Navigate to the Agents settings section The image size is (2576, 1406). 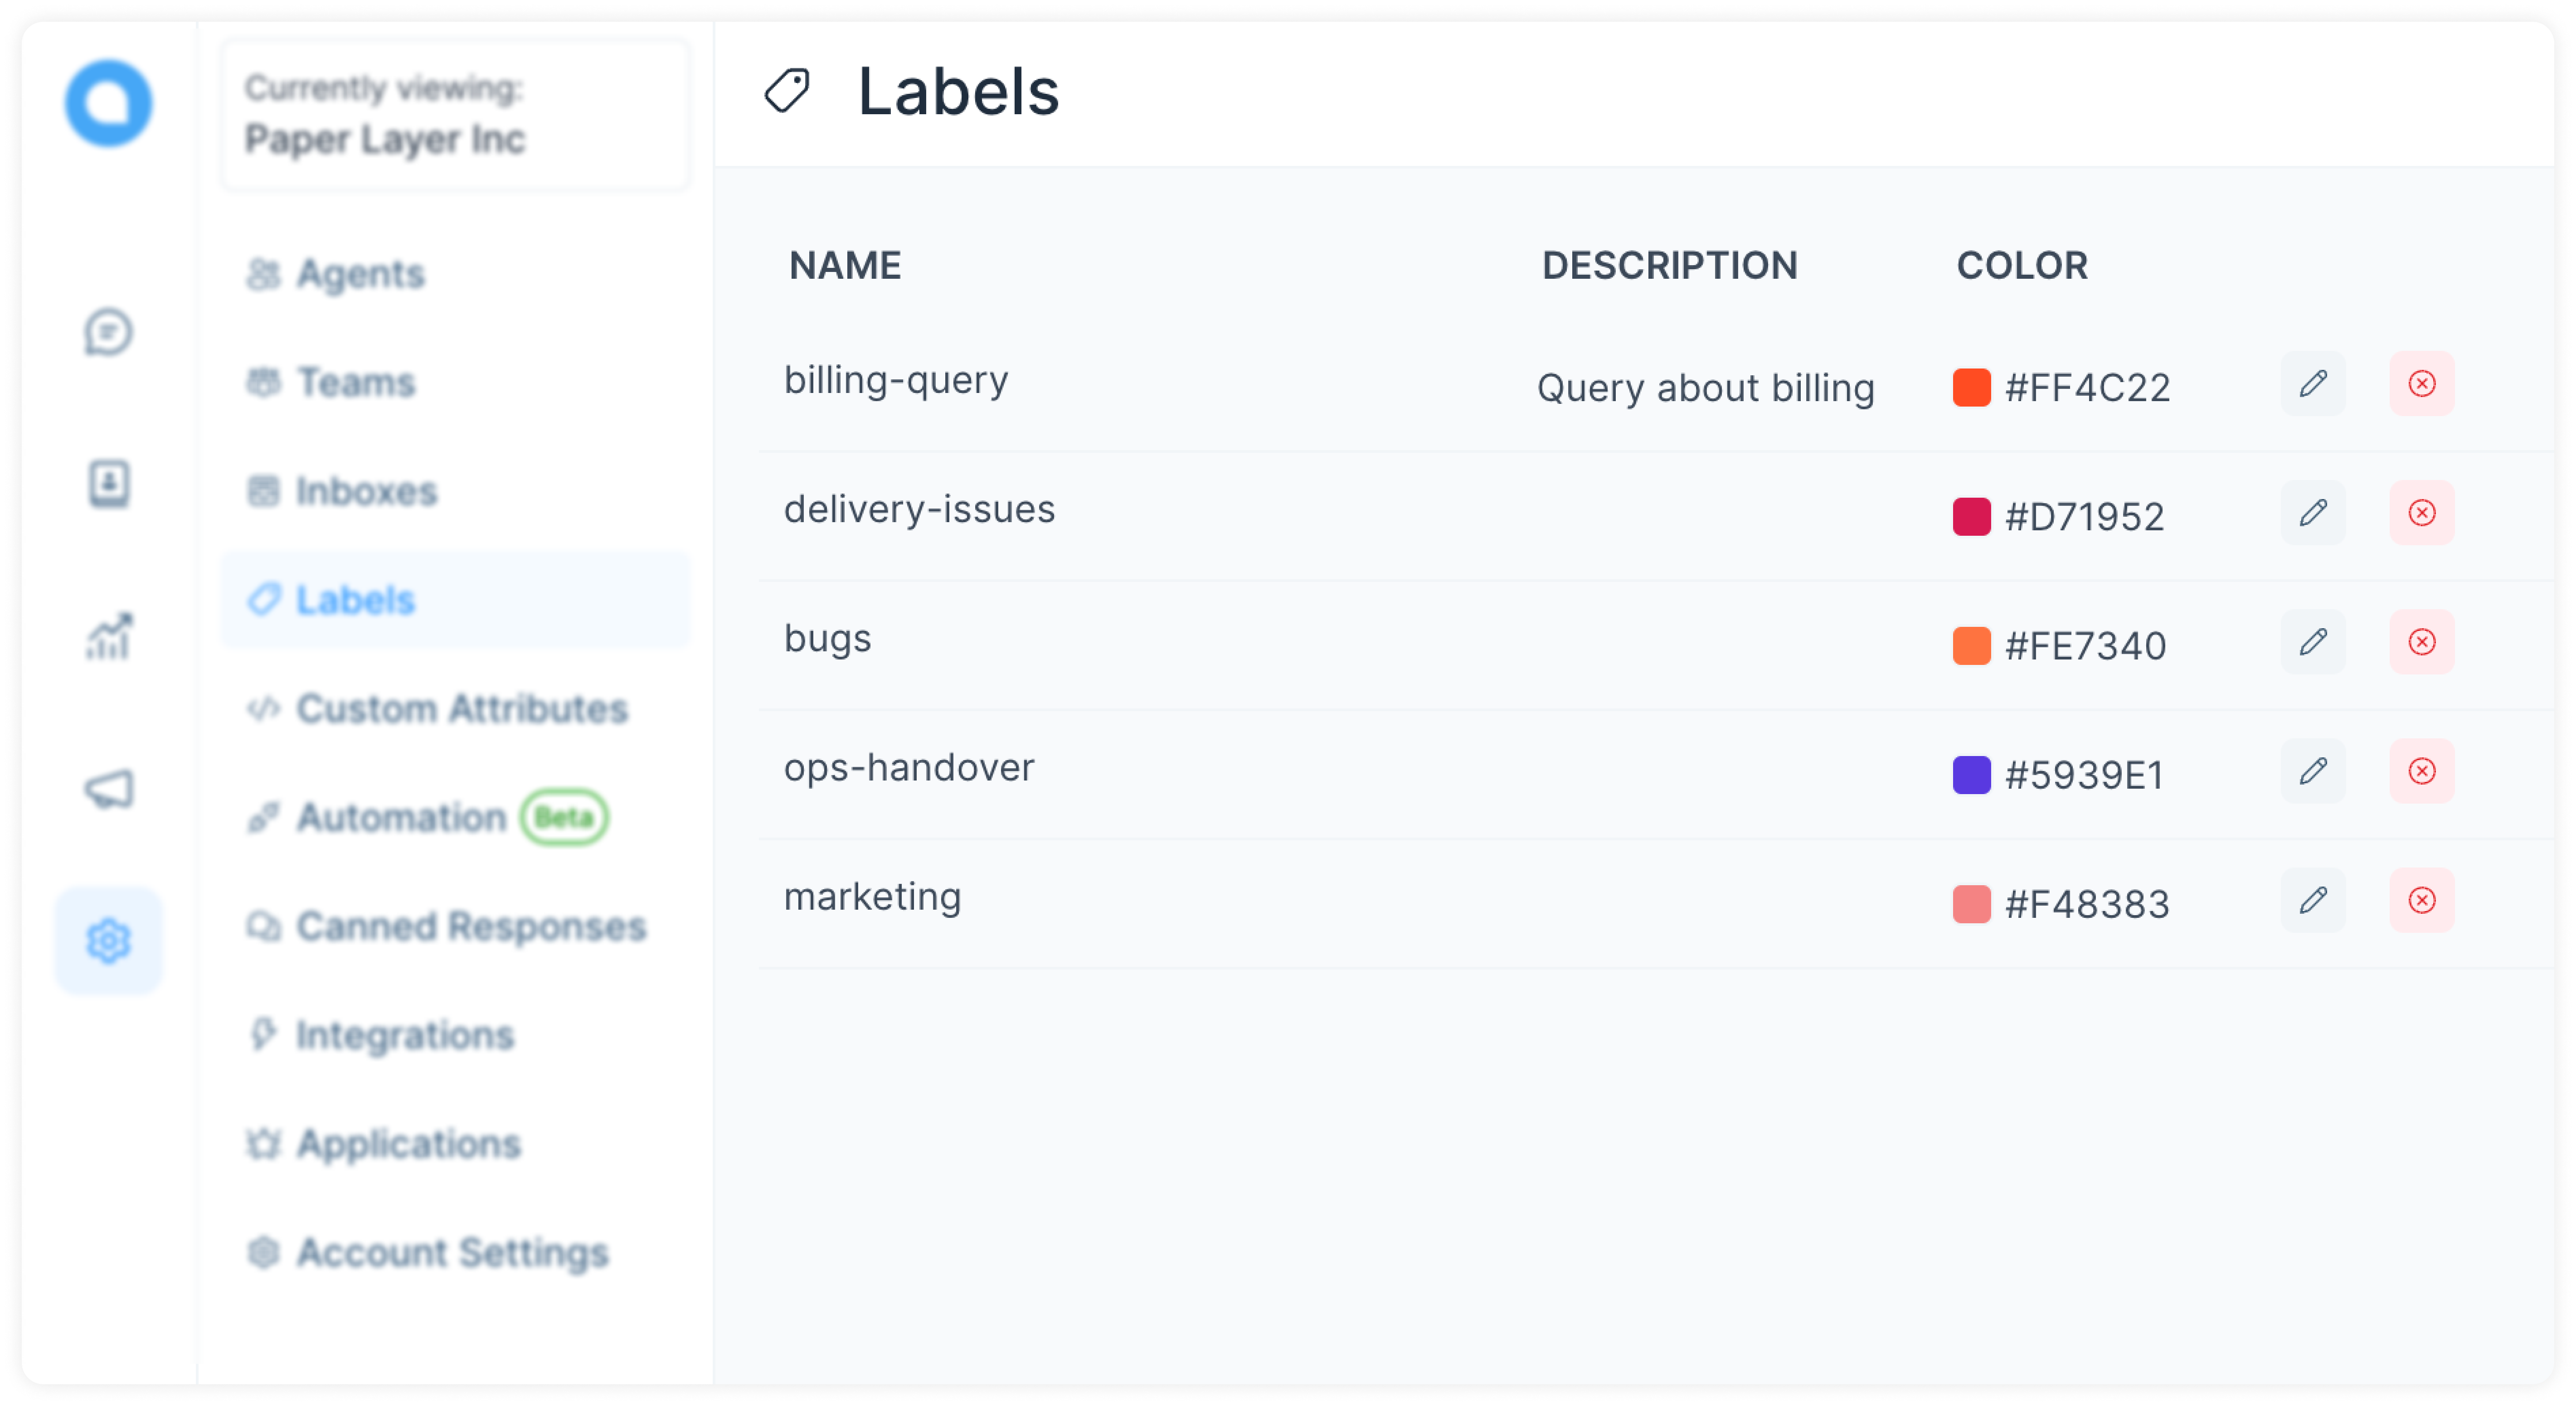(x=358, y=272)
